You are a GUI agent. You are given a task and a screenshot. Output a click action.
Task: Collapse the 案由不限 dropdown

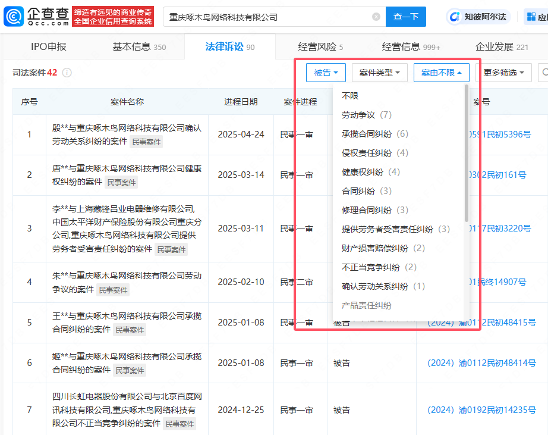[442, 73]
